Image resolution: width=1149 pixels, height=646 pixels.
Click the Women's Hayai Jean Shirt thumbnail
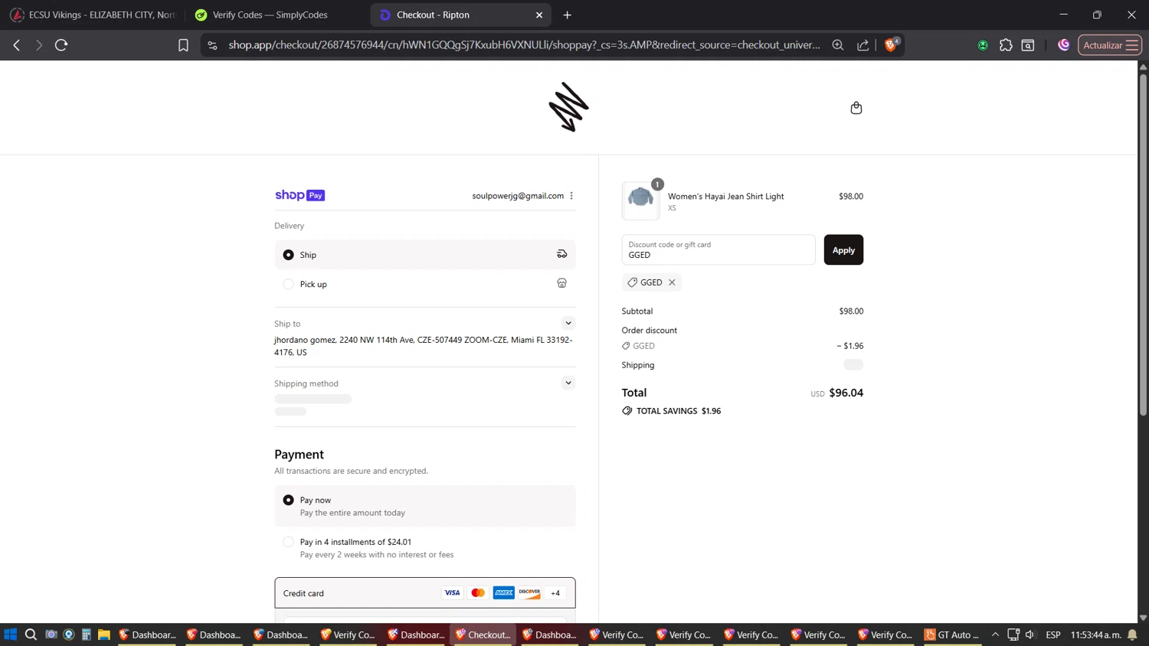[x=640, y=201]
